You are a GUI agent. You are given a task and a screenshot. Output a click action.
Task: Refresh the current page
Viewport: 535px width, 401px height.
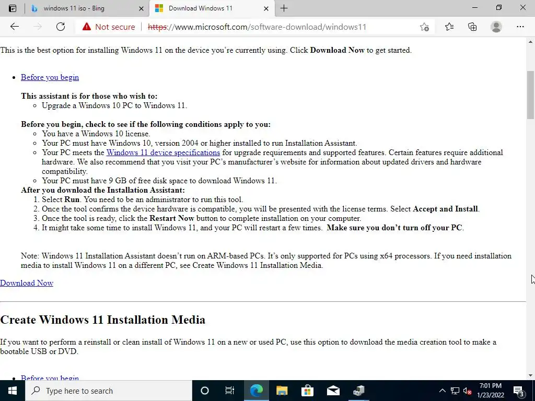[x=61, y=27]
